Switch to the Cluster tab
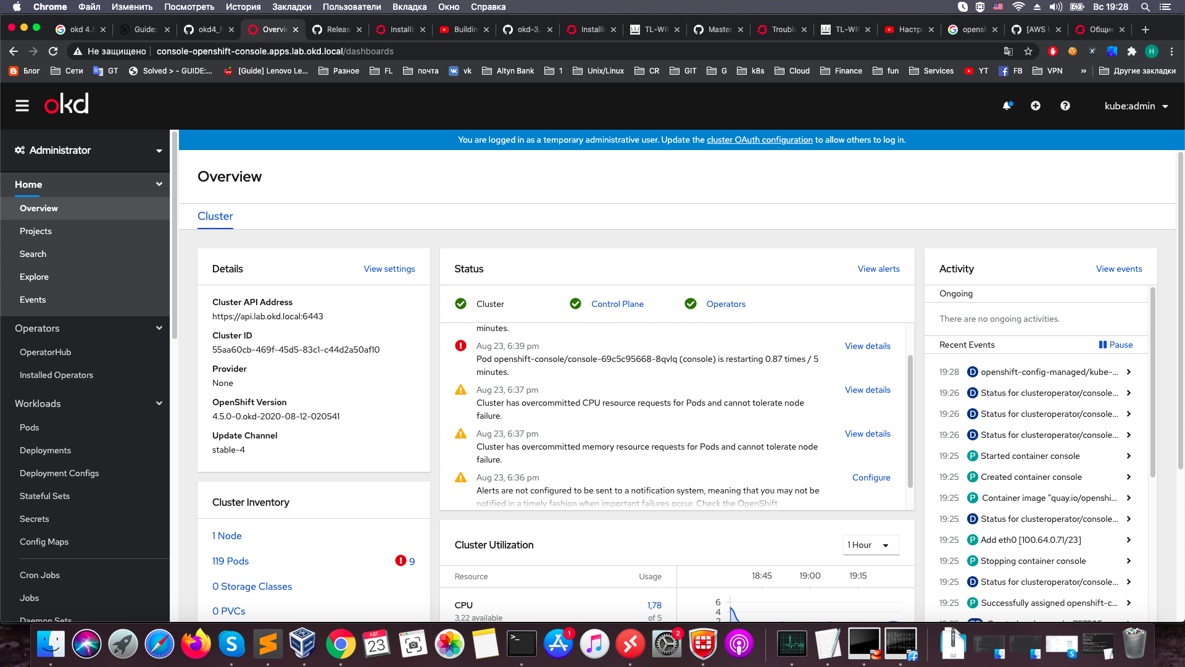 215,216
